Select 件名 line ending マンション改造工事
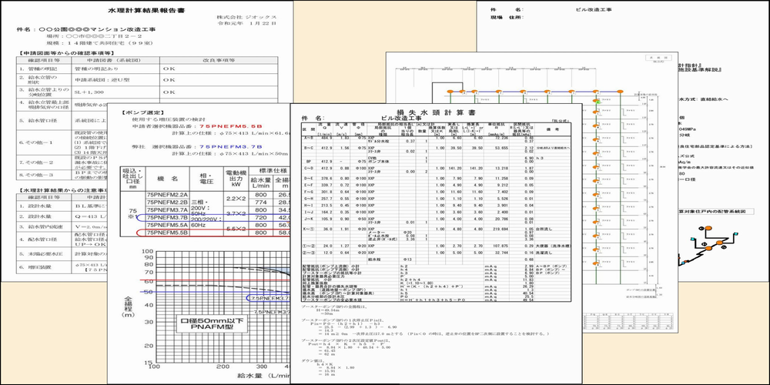This screenshot has width=770, height=385. pyautogui.click(x=86, y=29)
